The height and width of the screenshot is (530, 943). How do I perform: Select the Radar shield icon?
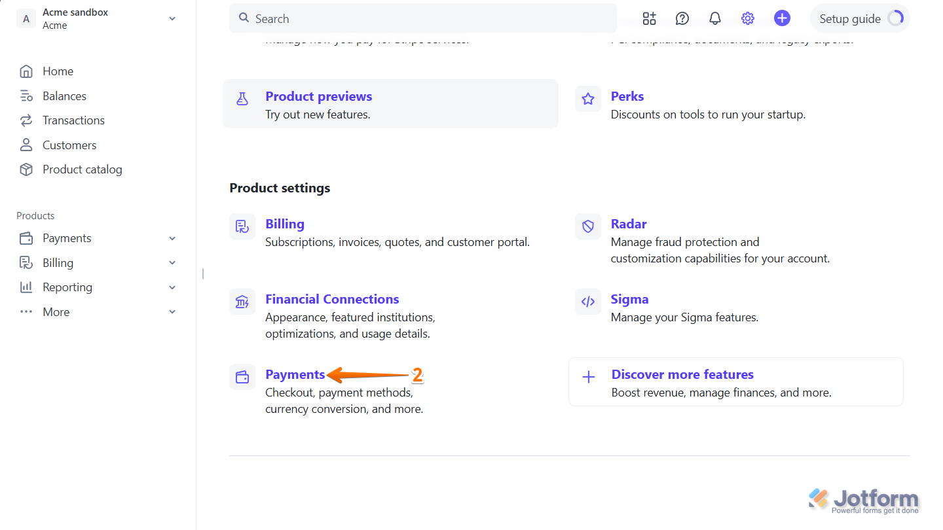(587, 226)
